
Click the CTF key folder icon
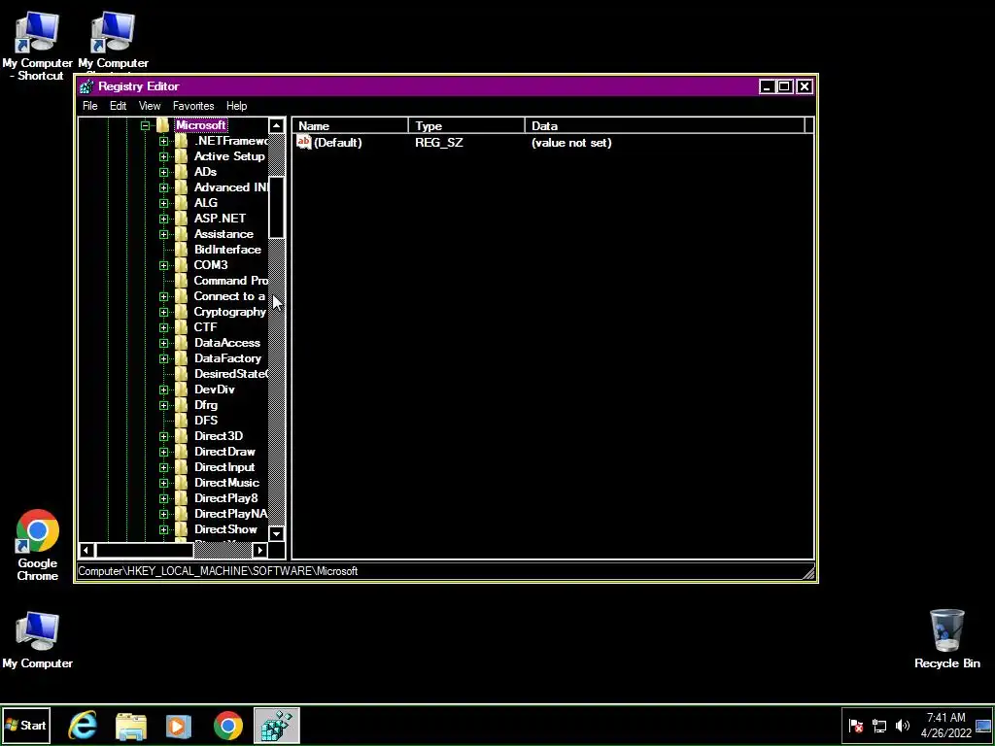pyautogui.click(x=181, y=327)
